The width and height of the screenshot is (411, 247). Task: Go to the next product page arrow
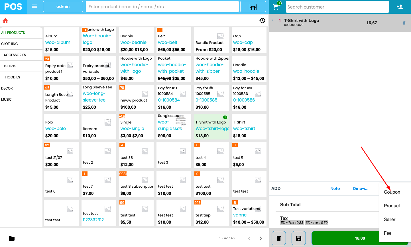tap(261, 238)
